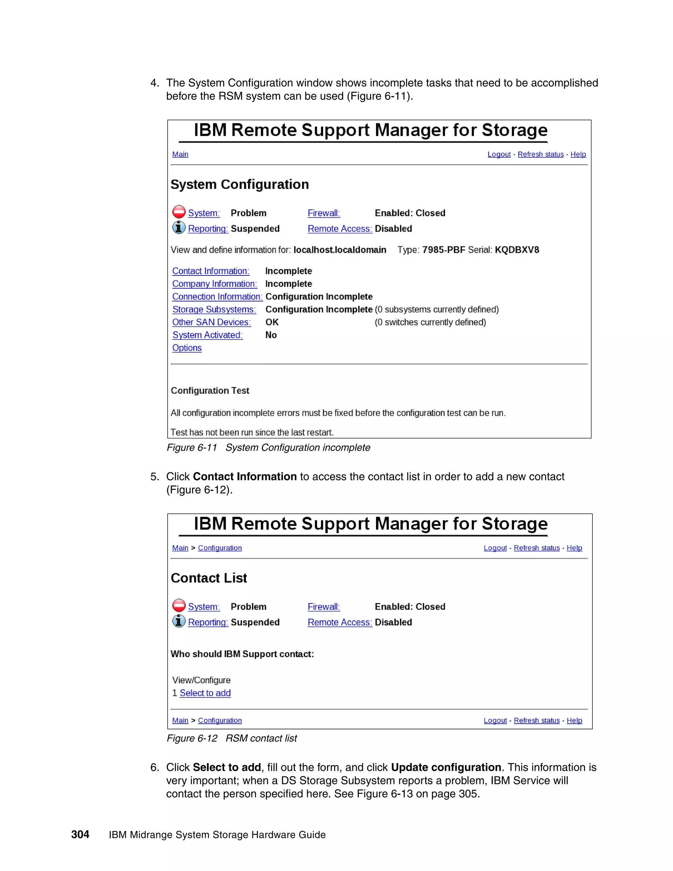Open the System Activated link
This screenshot has height=871, width=673.
(x=207, y=335)
